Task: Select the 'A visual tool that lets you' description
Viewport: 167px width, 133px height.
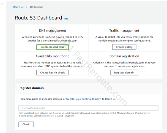Action: (x=124, y=39)
